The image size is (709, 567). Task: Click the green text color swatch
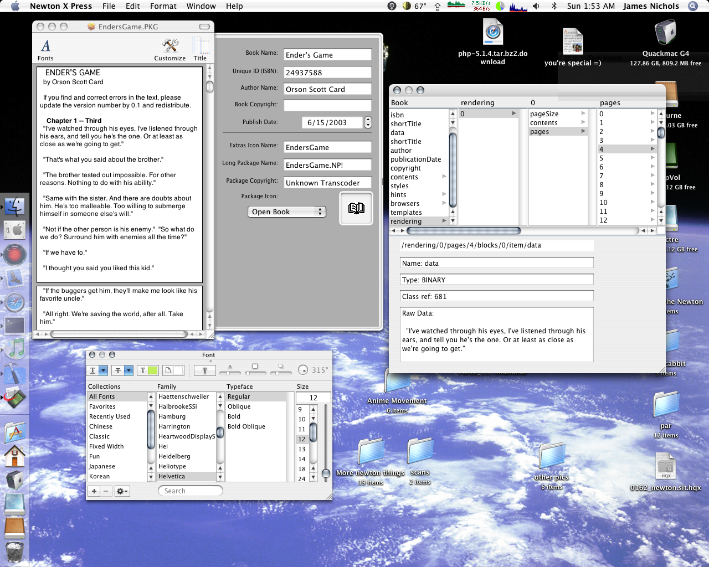[148, 370]
